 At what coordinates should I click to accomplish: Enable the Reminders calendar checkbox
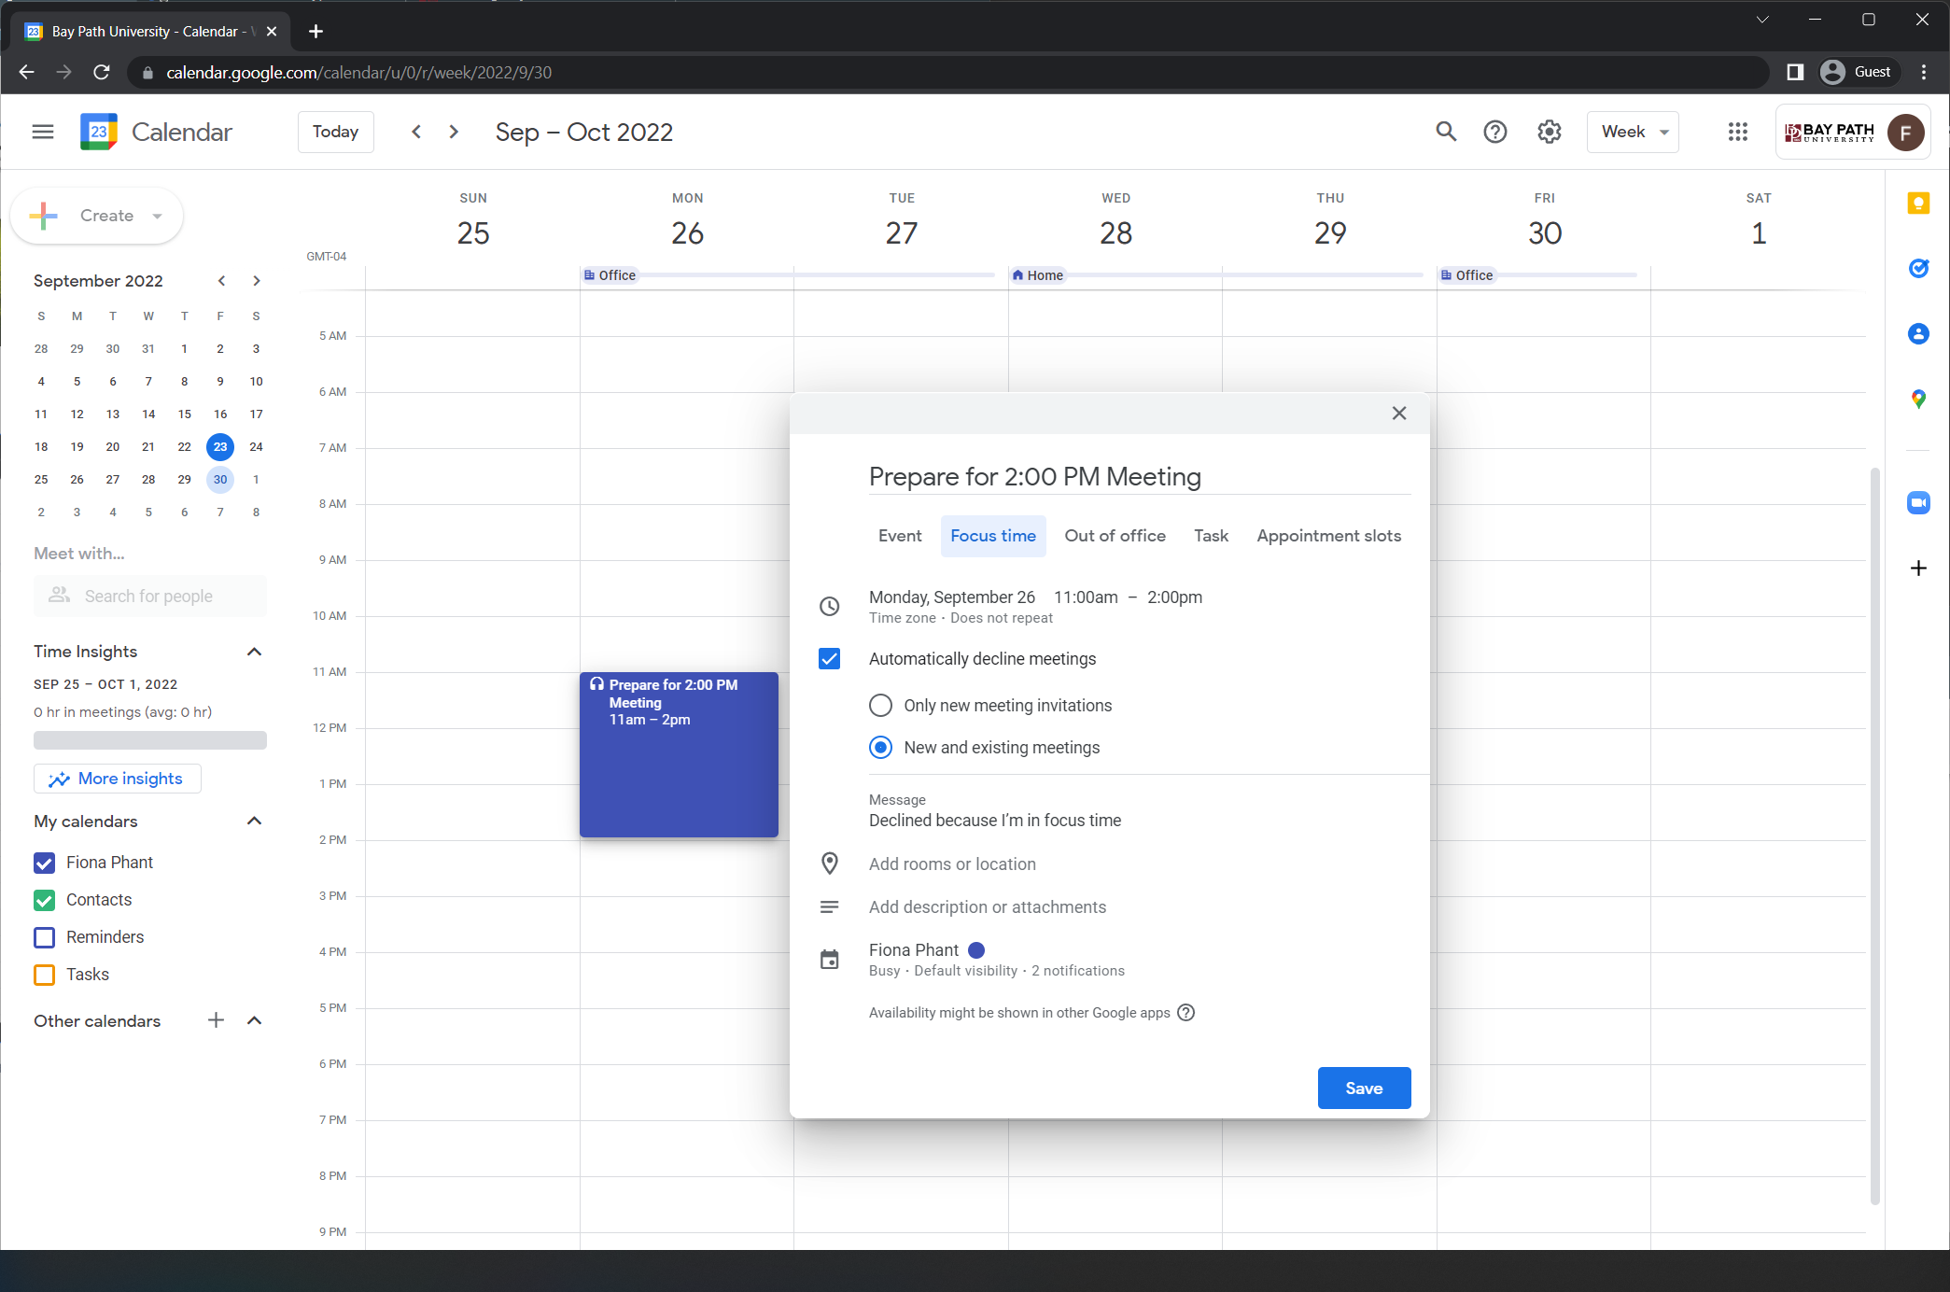click(x=44, y=937)
